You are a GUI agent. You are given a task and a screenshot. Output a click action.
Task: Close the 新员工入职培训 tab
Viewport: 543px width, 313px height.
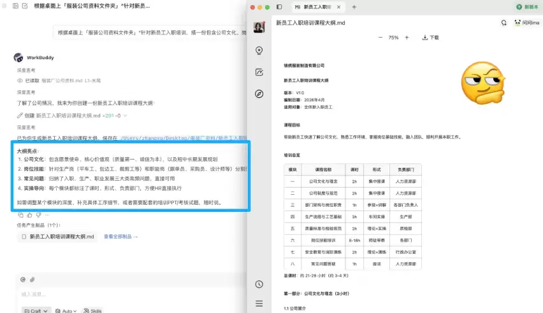click(x=338, y=7)
